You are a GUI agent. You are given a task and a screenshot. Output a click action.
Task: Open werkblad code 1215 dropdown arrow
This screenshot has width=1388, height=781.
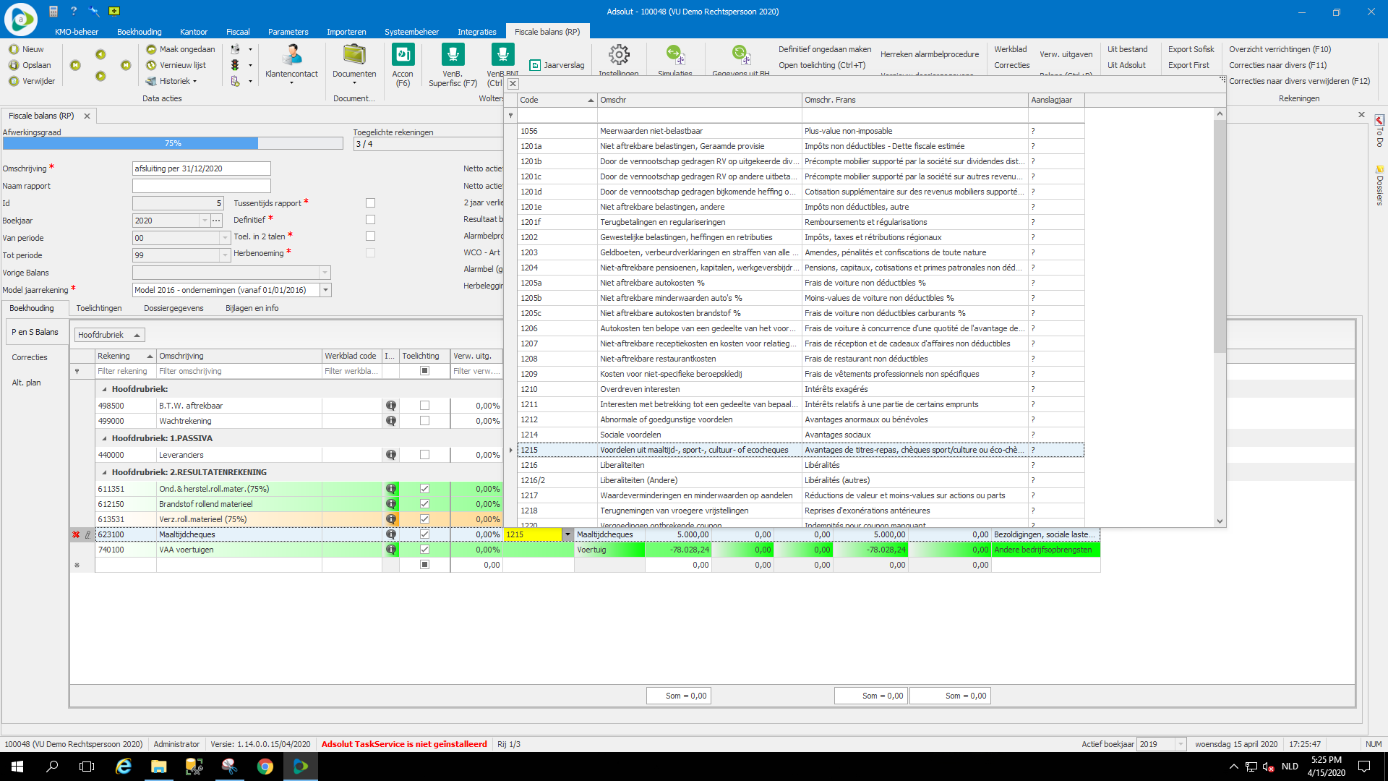pyautogui.click(x=567, y=534)
